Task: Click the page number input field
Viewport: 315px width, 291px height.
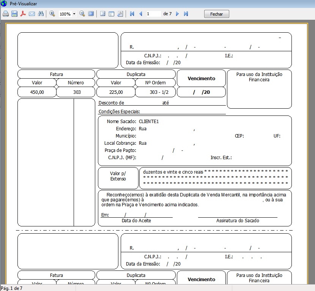Action: [x=153, y=14]
